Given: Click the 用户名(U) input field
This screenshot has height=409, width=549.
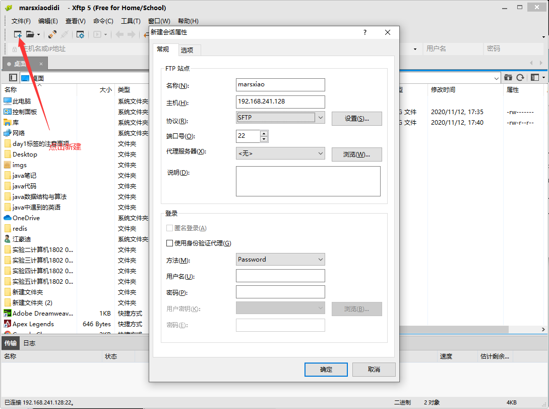Looking at the screenshot, I should (280, 276).
